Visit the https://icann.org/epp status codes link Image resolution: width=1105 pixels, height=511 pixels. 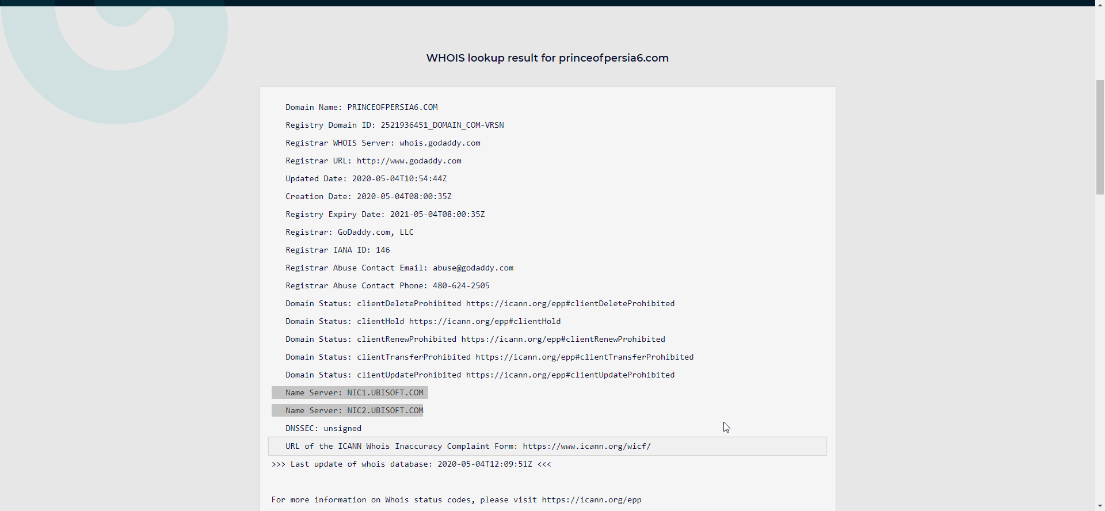(x=591, y=500)
